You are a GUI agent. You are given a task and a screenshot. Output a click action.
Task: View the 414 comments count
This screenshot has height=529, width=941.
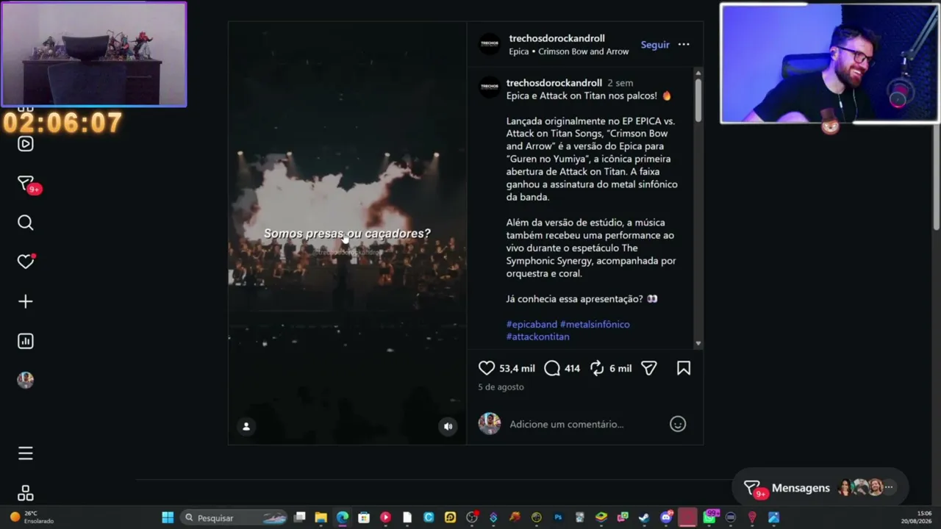572,368
